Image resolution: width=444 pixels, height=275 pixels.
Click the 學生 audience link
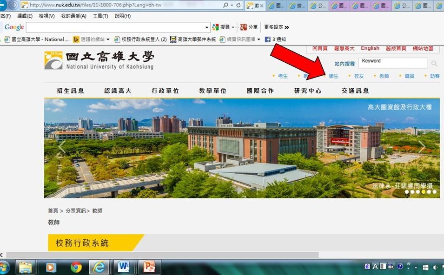pyautogui.click(x=333, y=76)
